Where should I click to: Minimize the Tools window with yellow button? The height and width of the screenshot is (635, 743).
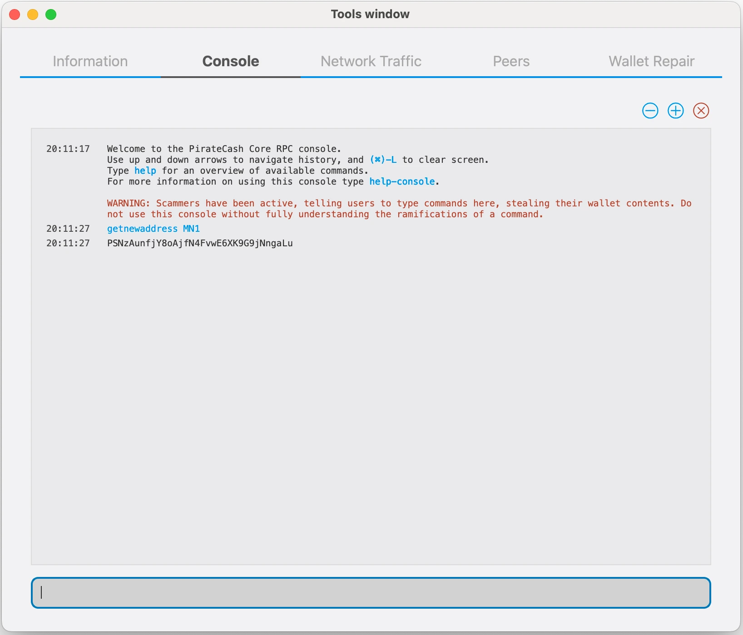point(33,15)
